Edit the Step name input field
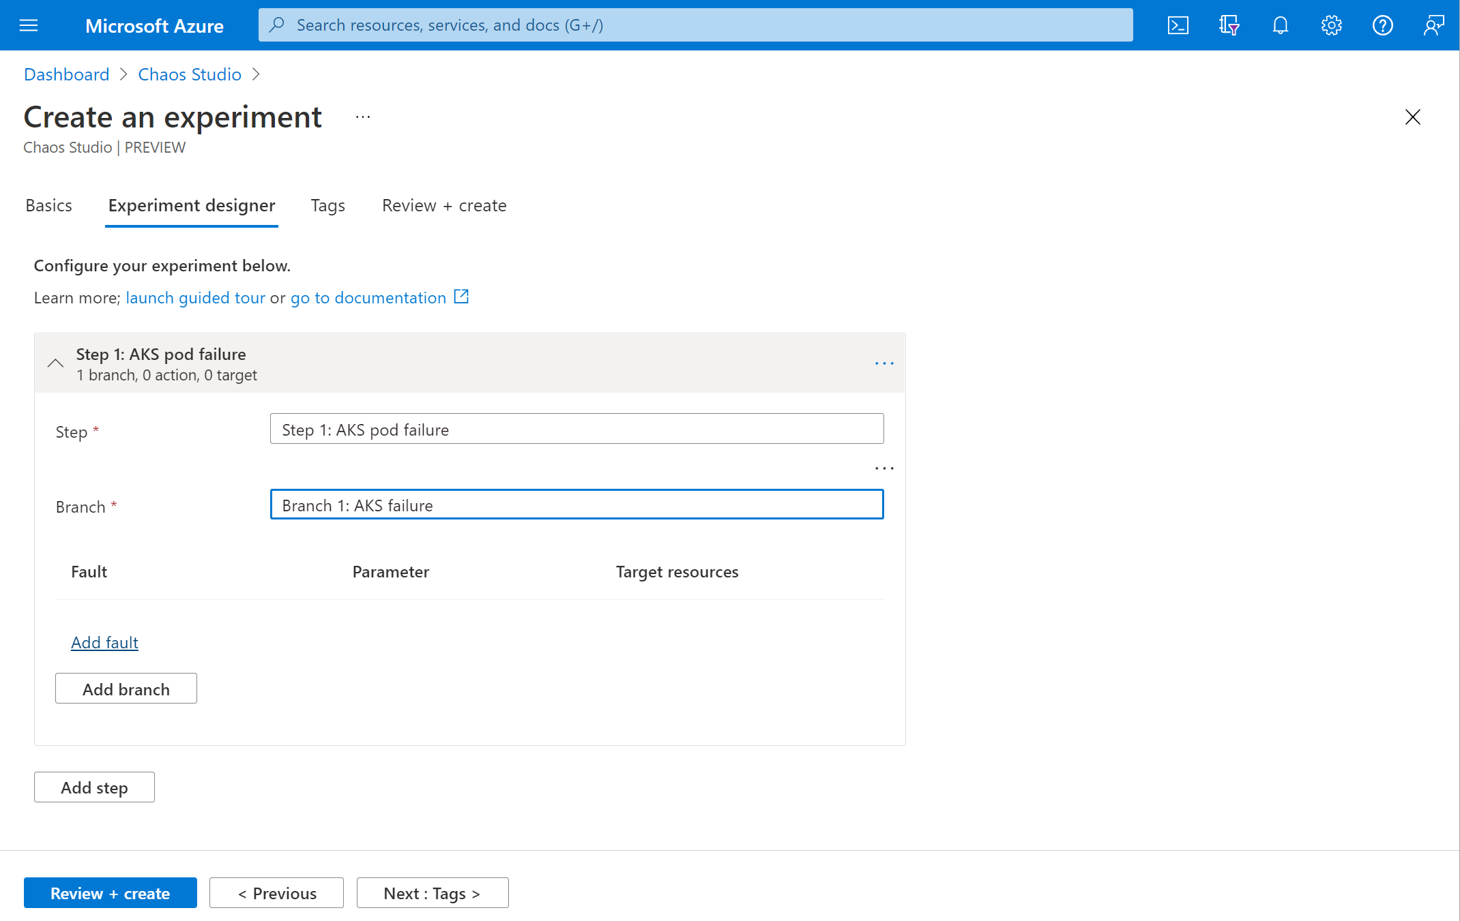 click(576, 429)
